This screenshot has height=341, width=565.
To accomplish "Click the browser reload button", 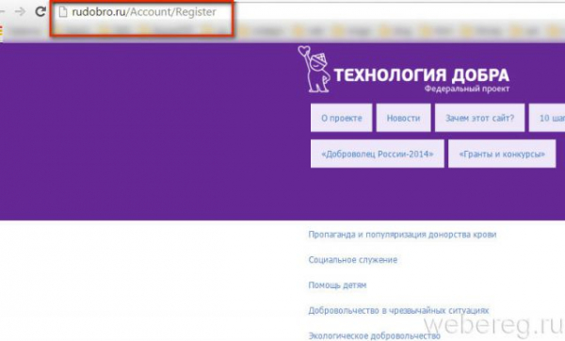I will 40,11.
